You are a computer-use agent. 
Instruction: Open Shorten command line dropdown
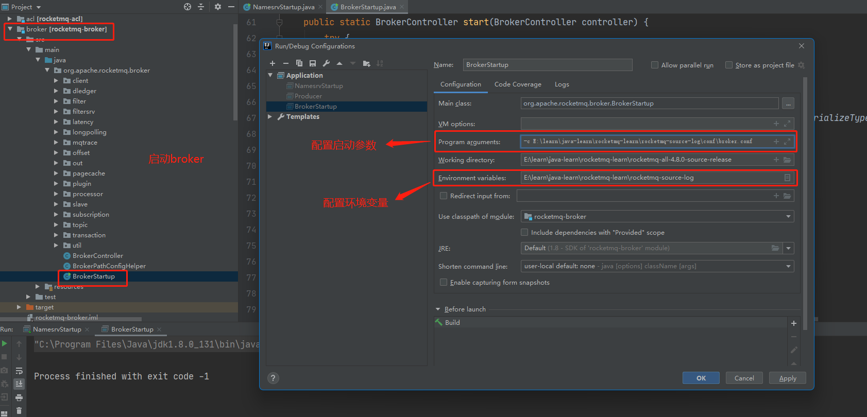657,266
